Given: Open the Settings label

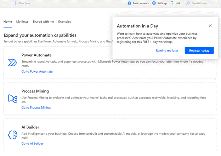Looking at the screenshot, I should pos(162,3).
